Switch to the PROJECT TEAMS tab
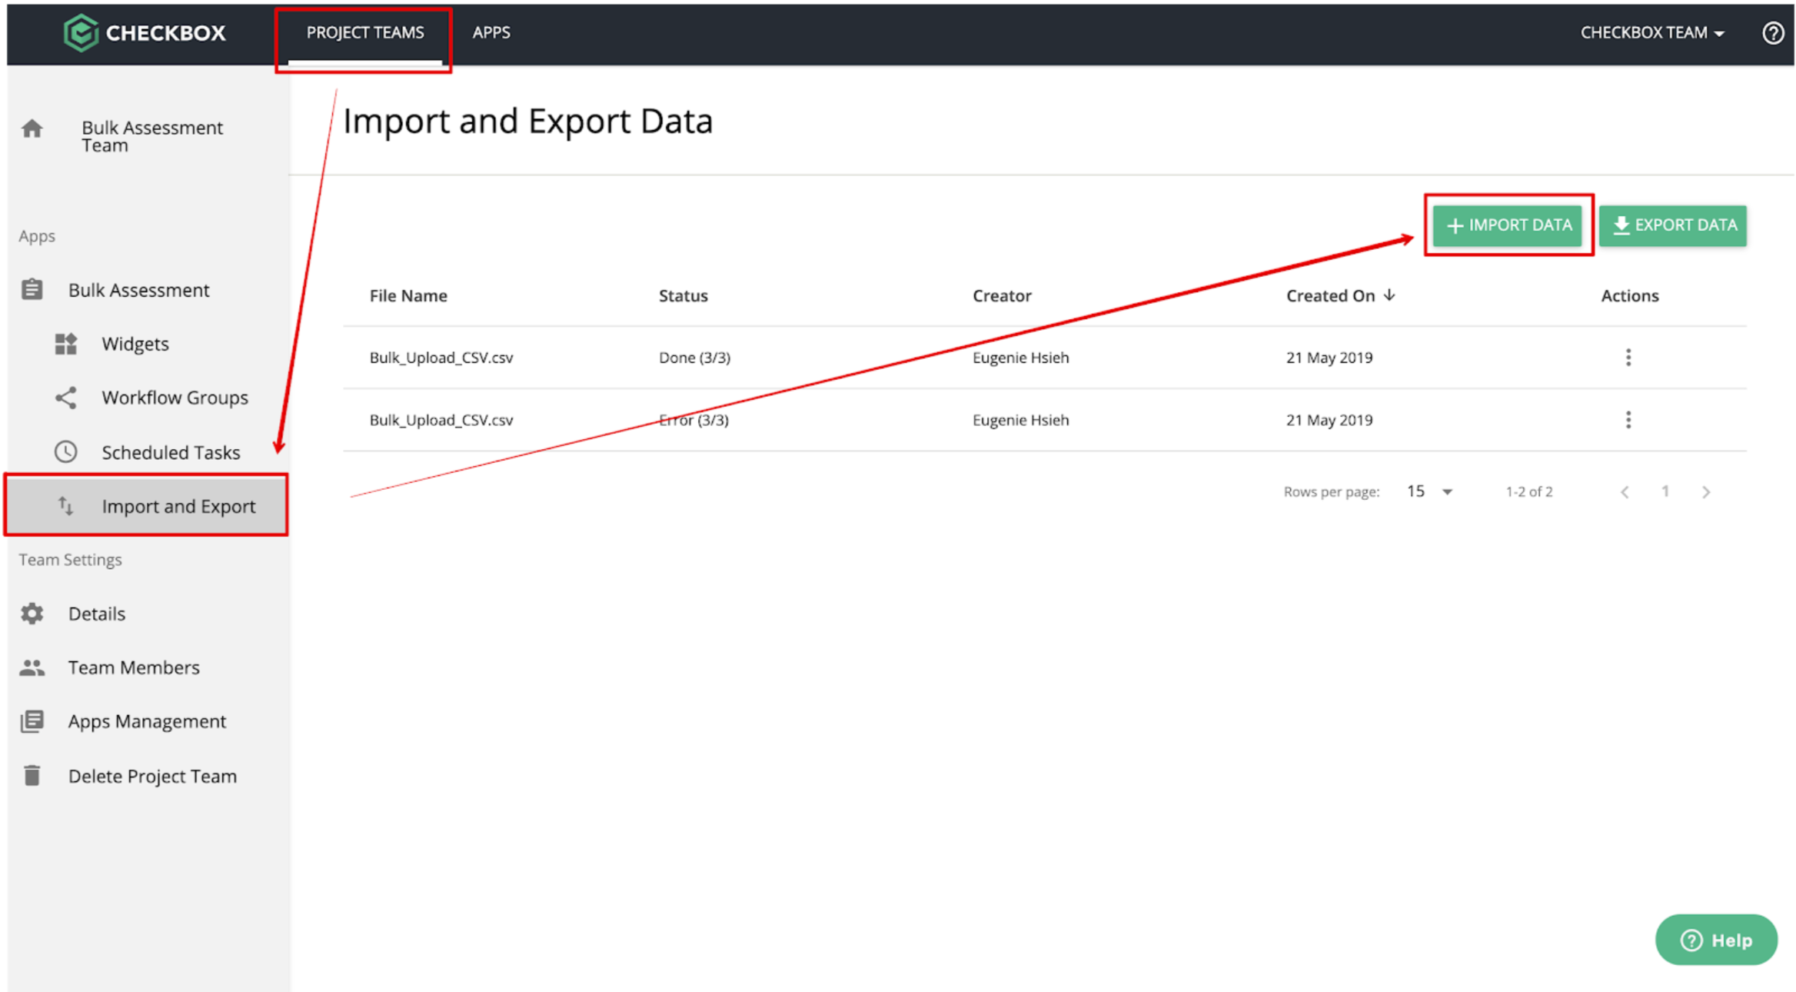The width and height of the screenshot is (1796, 992). pos(365,33)
